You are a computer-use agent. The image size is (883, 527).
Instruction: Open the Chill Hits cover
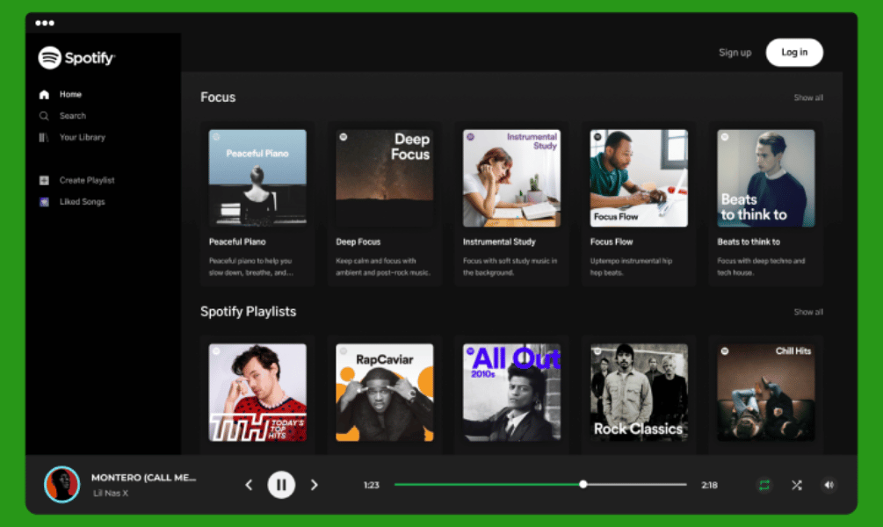point(766,393)
